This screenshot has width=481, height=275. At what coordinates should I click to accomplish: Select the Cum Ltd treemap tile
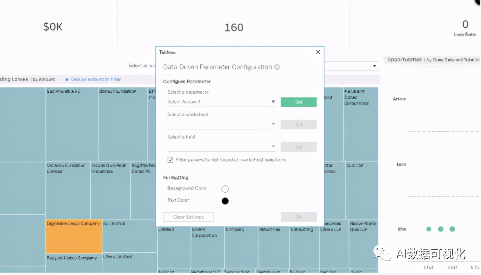click(362, 190)
